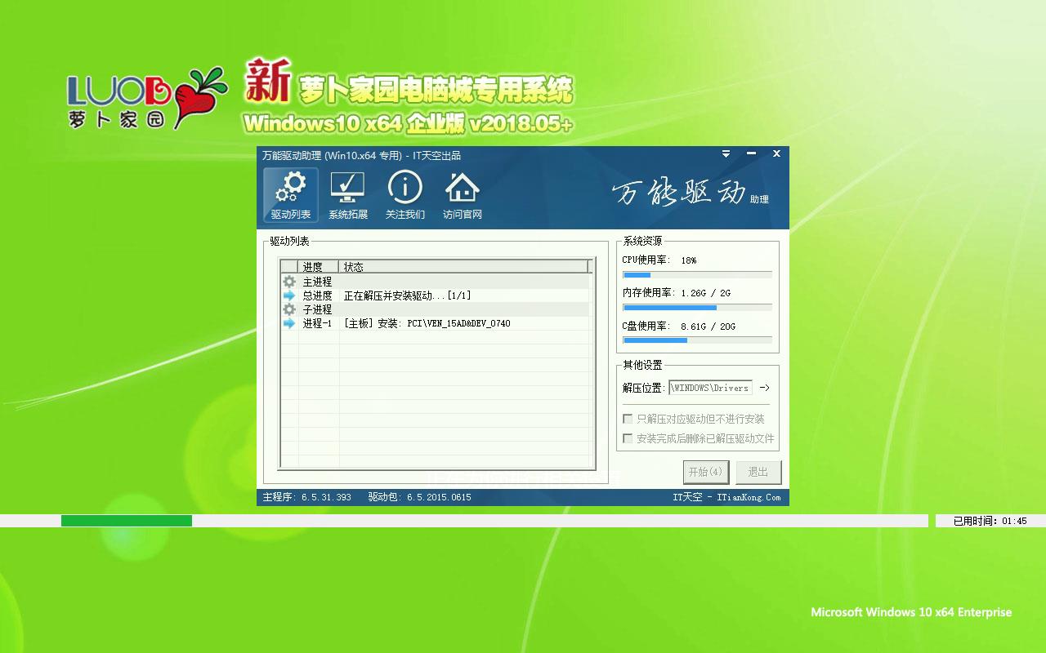The image size is (1046, 653).
Task: Click the 萝卜家园 radish logo
Action: point(147,100)
